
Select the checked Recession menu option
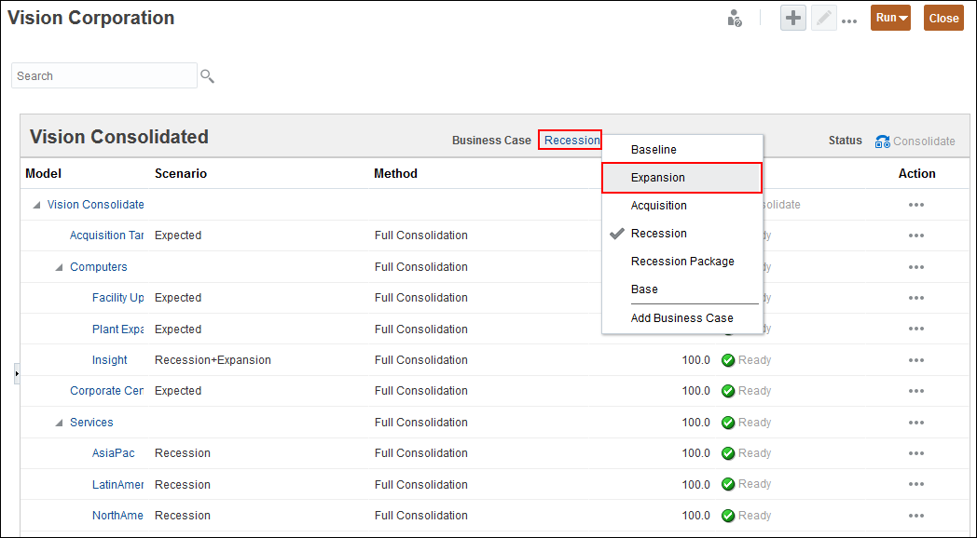coord(658,234)
